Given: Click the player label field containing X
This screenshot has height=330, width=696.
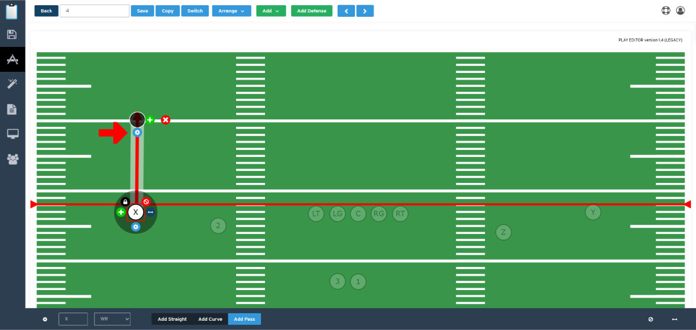Looking at the screenshot, I should (x=73, y=319).
